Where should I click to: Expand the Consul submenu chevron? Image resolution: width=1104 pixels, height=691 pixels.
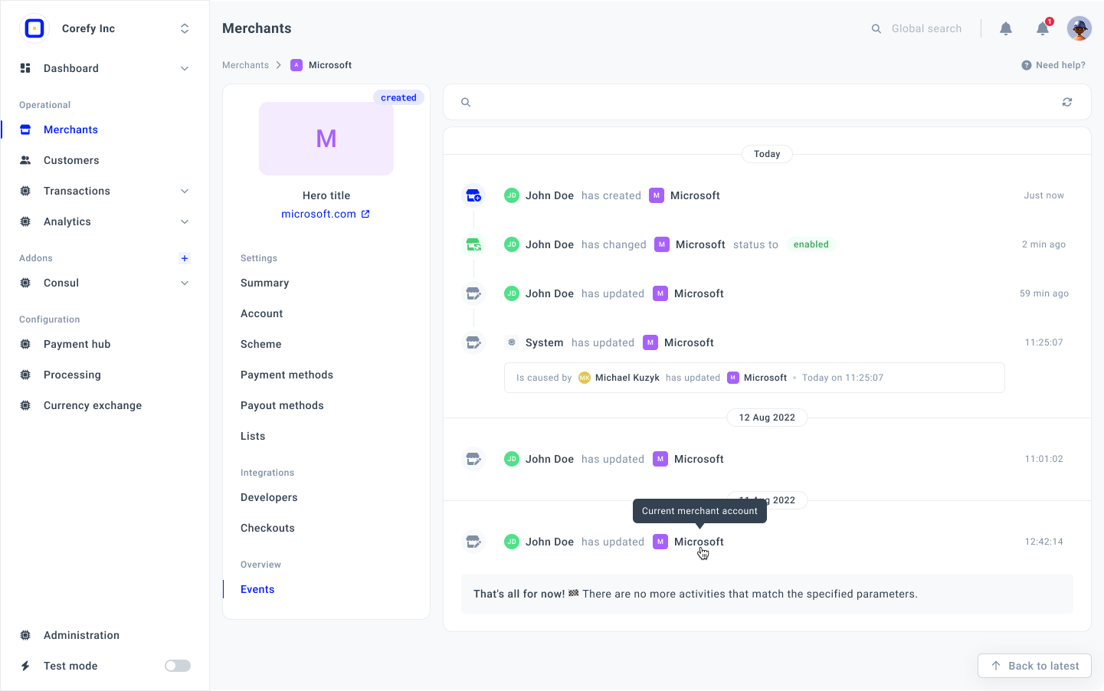click(185, 283)
